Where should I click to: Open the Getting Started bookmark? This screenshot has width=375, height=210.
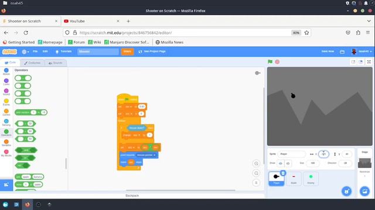(19, 42)
